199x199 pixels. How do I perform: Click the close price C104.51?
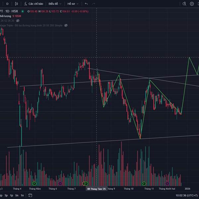pyautogui.click(x=65, y=11)
